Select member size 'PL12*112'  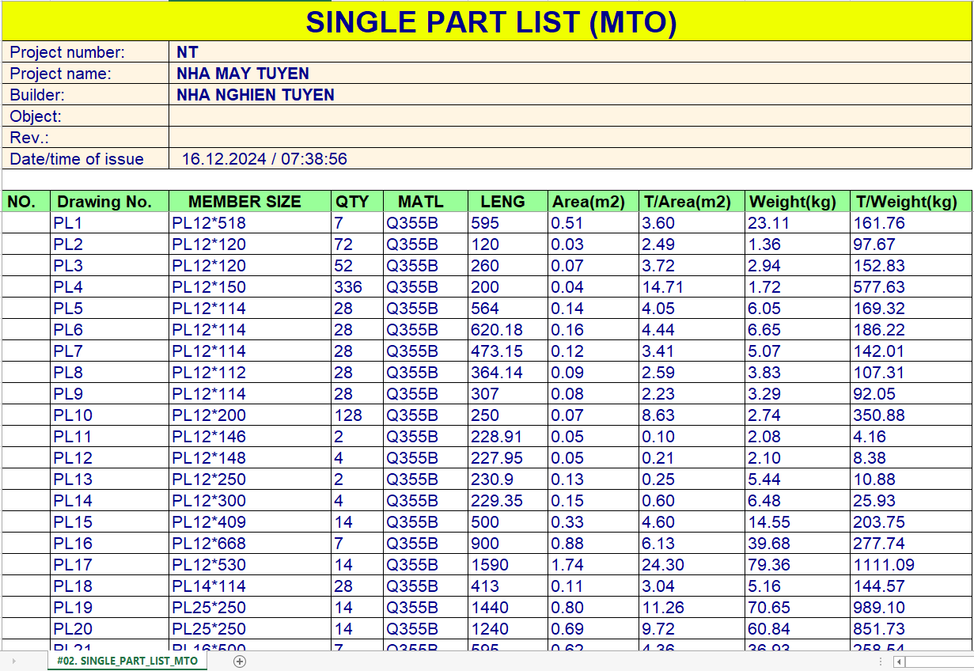pyautogui.click(x=250, y=373)
